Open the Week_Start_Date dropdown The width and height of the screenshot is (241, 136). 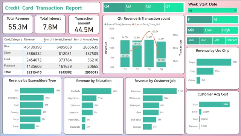click(212, 11)
